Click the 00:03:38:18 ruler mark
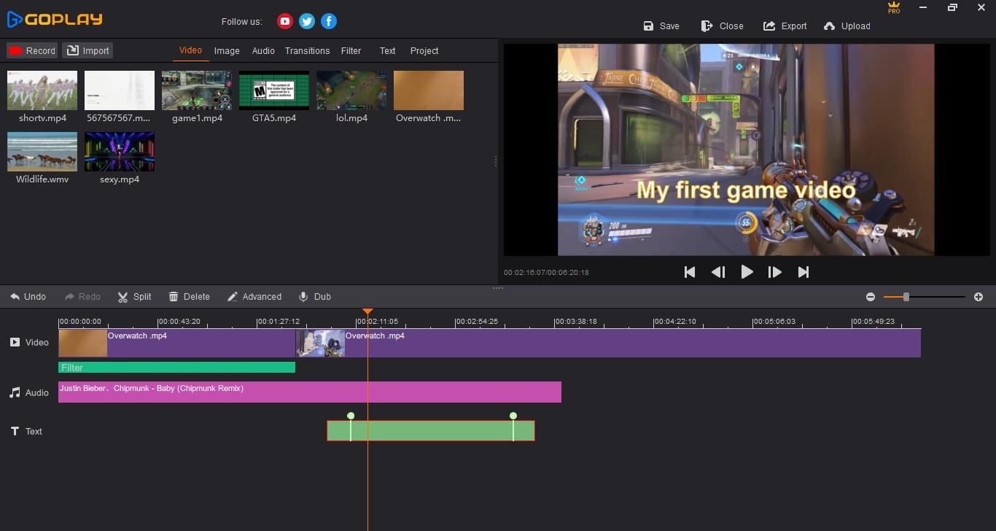Image resolution: width=996 pixels, height=531 pixels. click(575, 321)
